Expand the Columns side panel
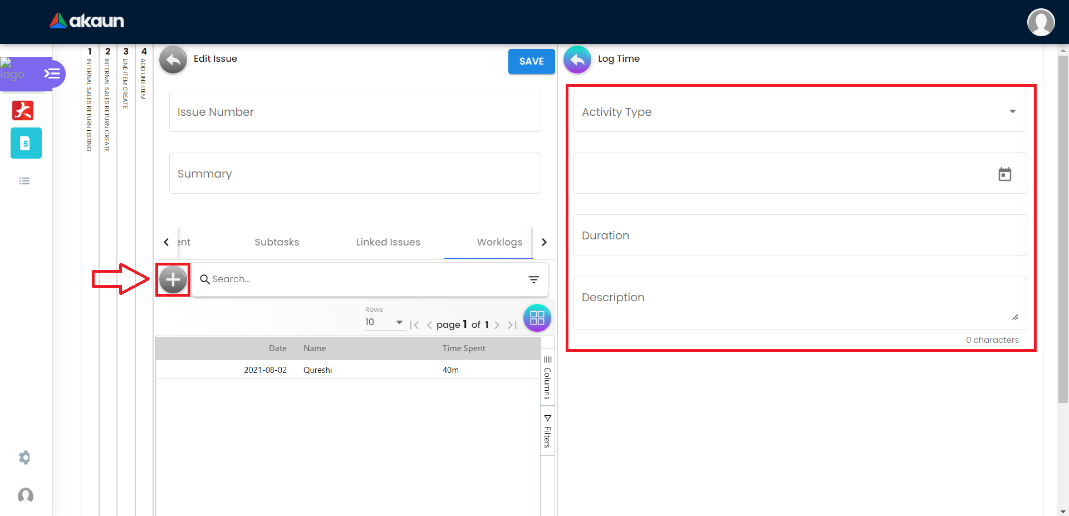This screenshot has width=1069, height=516. coord(547,378)
